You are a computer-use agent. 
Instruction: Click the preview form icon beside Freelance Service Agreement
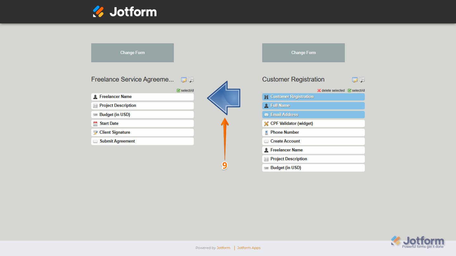click(x=191, y=80)
